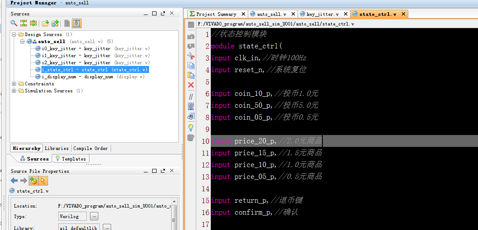Collapse the auto_sell module node
Viewport: 478px width, 230px height.
click(22, 42)
